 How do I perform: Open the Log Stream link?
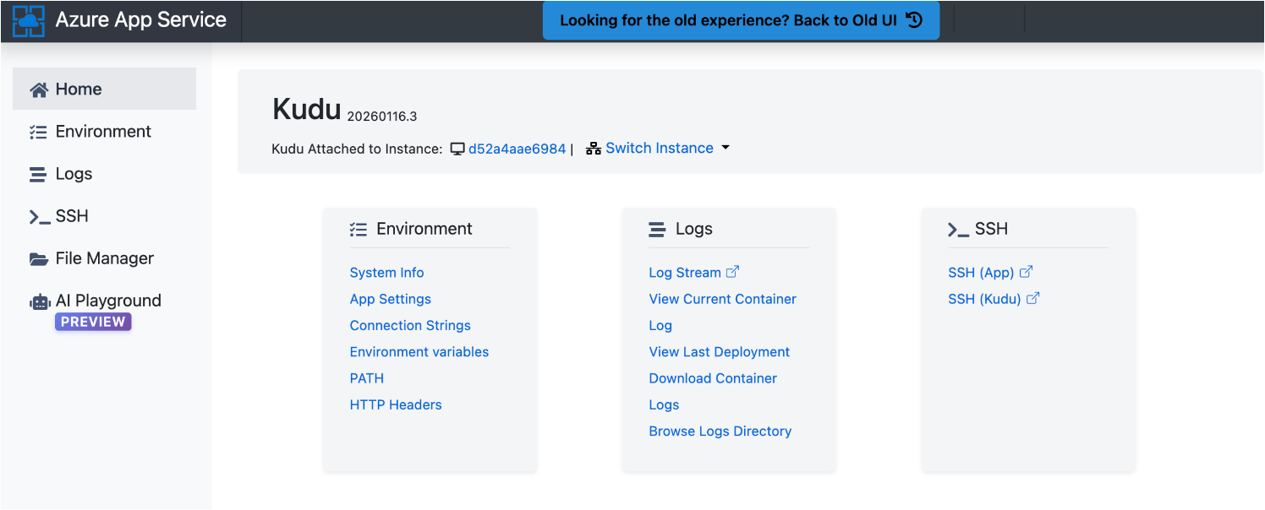(685, 273)
